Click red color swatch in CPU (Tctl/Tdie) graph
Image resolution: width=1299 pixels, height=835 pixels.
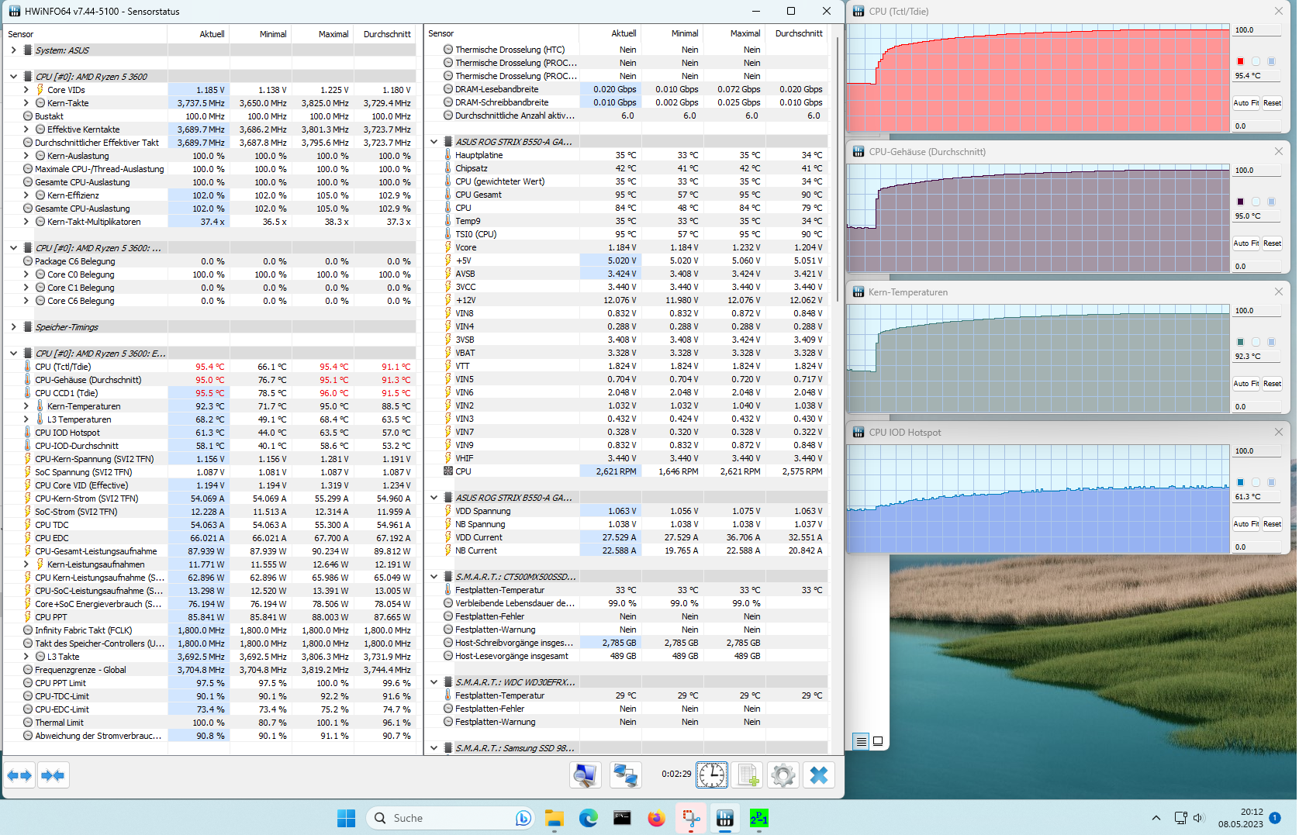[1240, 61]
